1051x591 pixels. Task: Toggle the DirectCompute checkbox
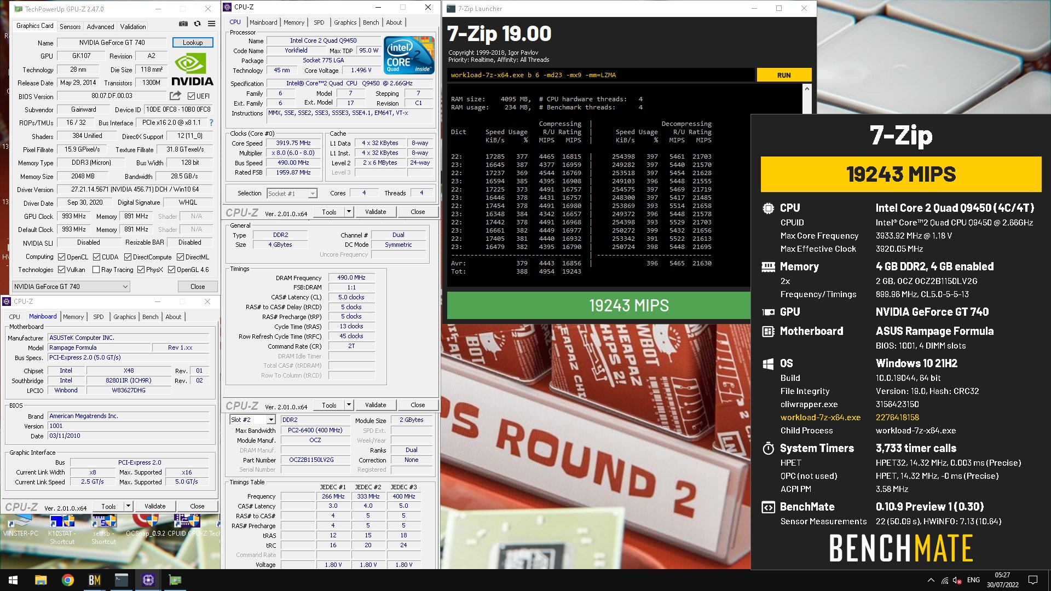pyautogui.click(x=128, y=257)
